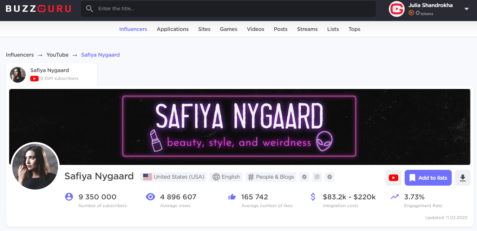Viewport: 477px width, 231px height.
Task: Click the Add to lists button
Action: (428, 178)
